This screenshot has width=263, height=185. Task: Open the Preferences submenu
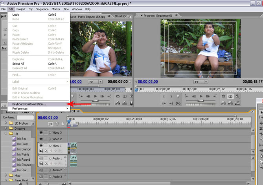point(20,108)
